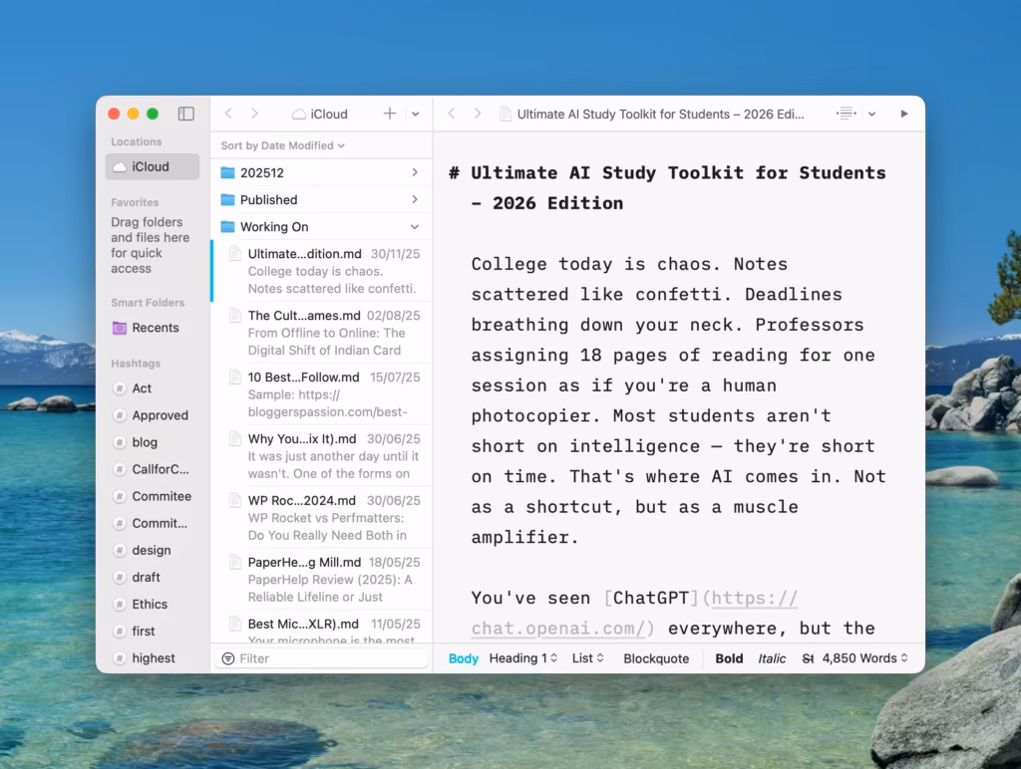Select the Recents smart folder
This screenshot has width=1021, height=769.
coord(155,328)
